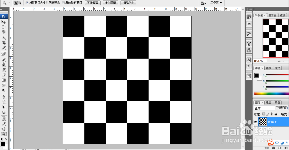Select the Smudge/Blur tool
This screenshot has height=150, width=289.
4,85
